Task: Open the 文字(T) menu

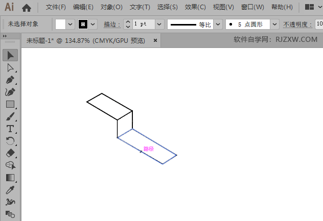Action: tap(140, 7)
